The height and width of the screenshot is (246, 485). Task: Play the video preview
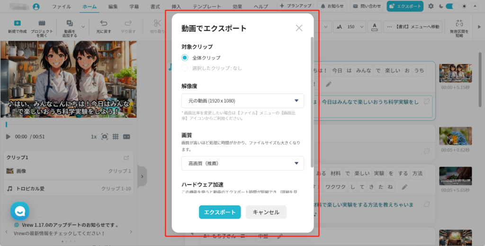8,136
